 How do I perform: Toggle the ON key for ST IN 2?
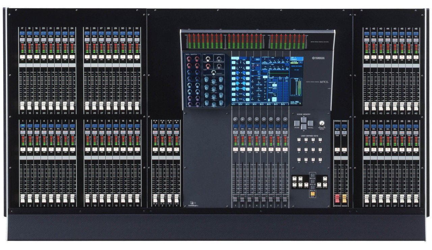click(162, 149)
